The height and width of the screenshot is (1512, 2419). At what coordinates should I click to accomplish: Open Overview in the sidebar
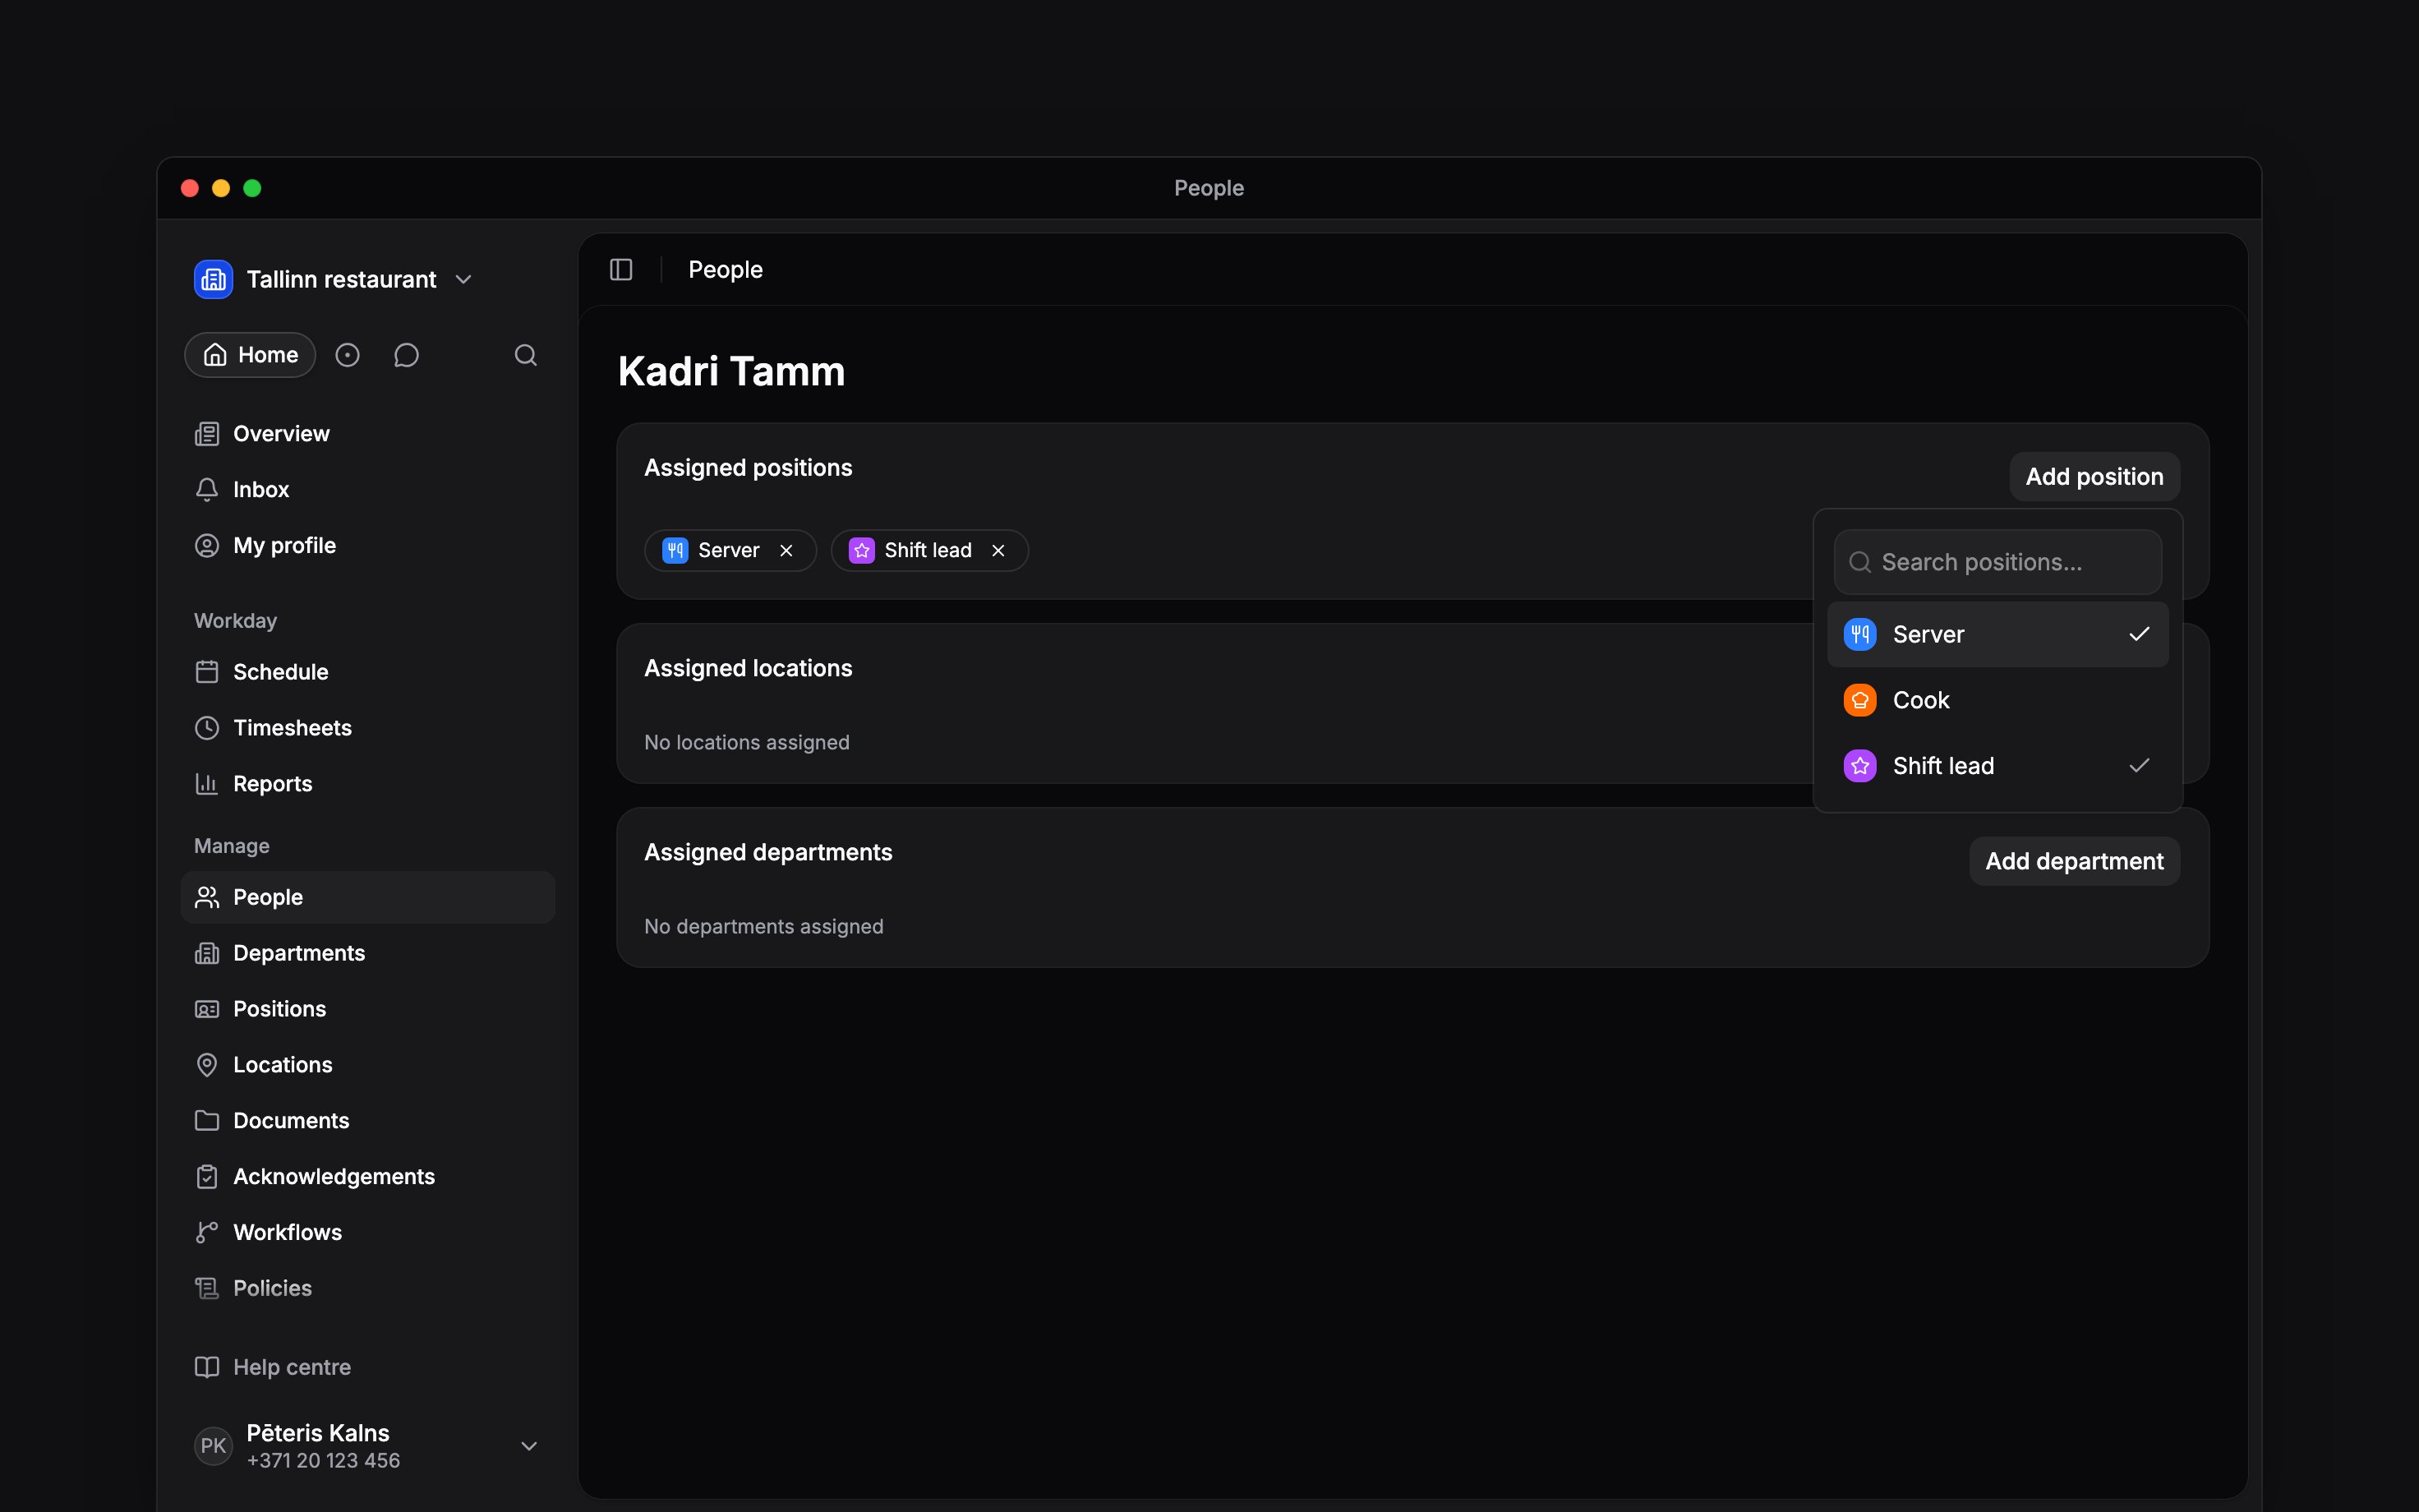(366, 434)
